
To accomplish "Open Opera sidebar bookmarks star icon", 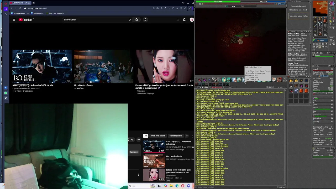I will 6,14.
